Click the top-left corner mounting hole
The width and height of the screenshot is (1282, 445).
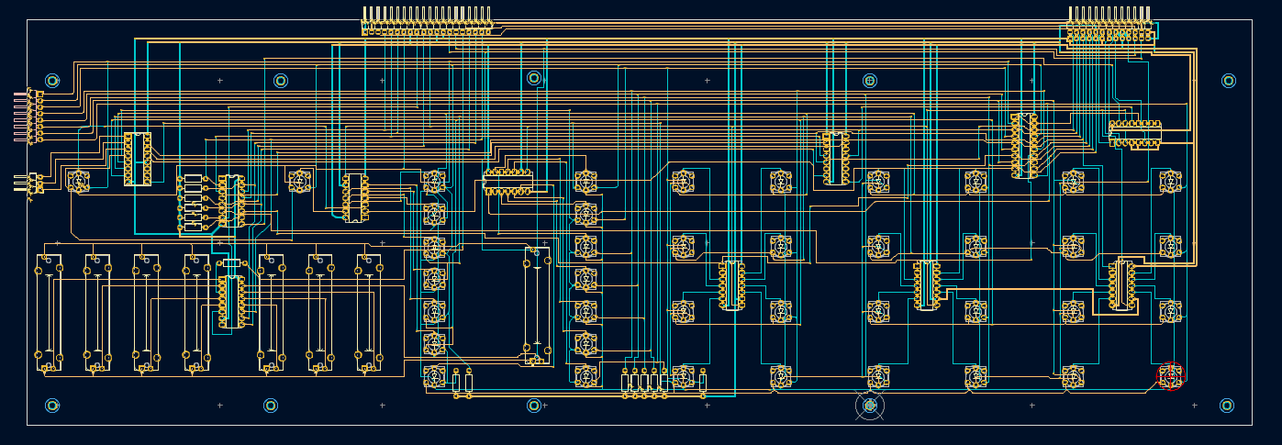(52, 81)
